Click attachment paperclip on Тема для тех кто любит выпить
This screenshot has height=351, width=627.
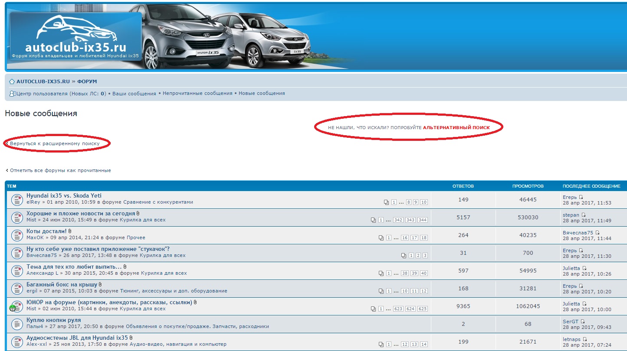pos(125,267)
